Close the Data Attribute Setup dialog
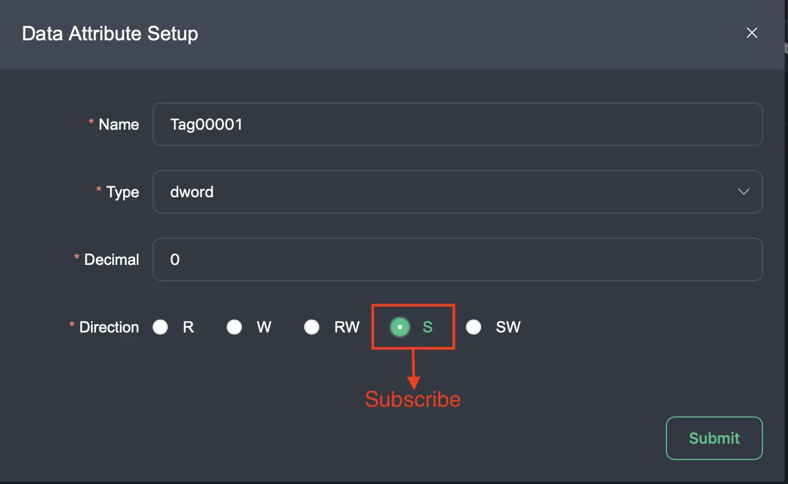The height and width of the screenshot is (484, 788). coord(752,33)
